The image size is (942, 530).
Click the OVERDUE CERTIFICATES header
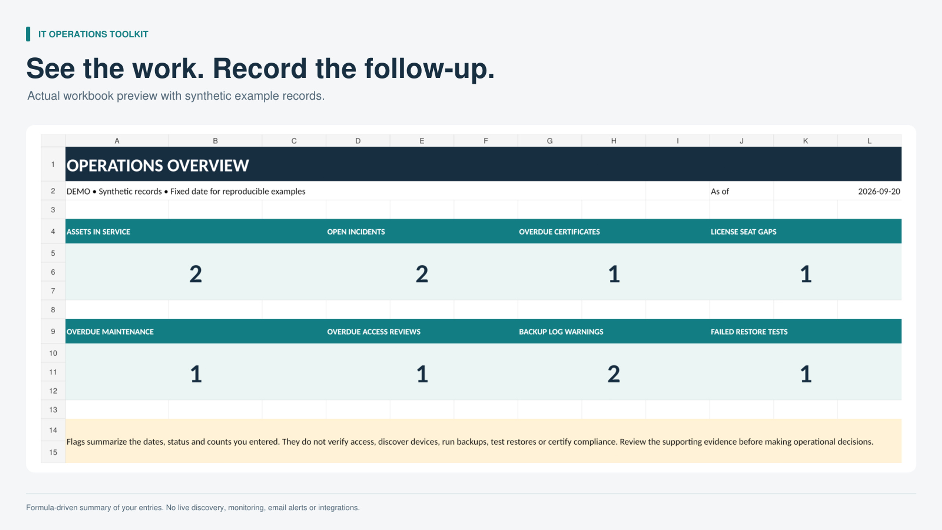pos(614,232)
